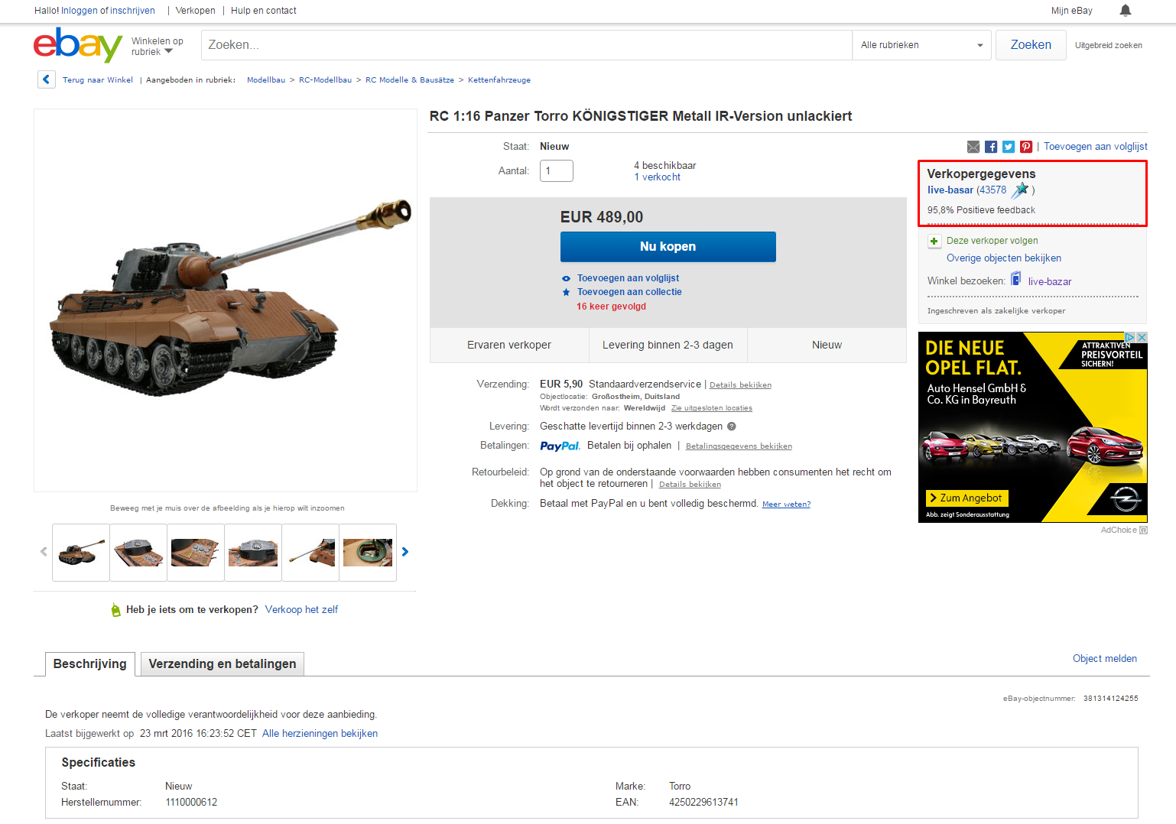The width and height of the screenshot is (1176, 824).
Task: Pin this item on Pinterest
Action: (x=1026, y=147)
